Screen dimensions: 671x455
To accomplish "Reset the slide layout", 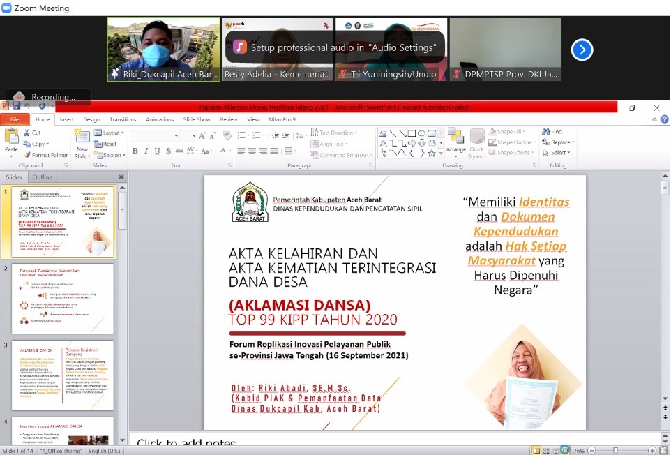I will [x=105, y=144].
